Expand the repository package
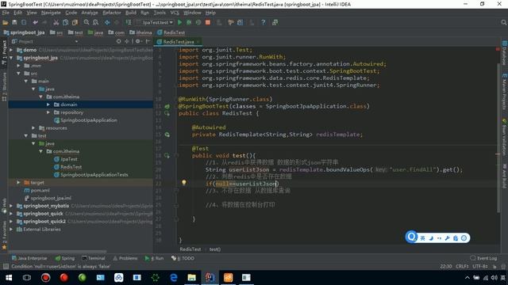The height and width of the screenshot is (285, 508). [48, 112]
